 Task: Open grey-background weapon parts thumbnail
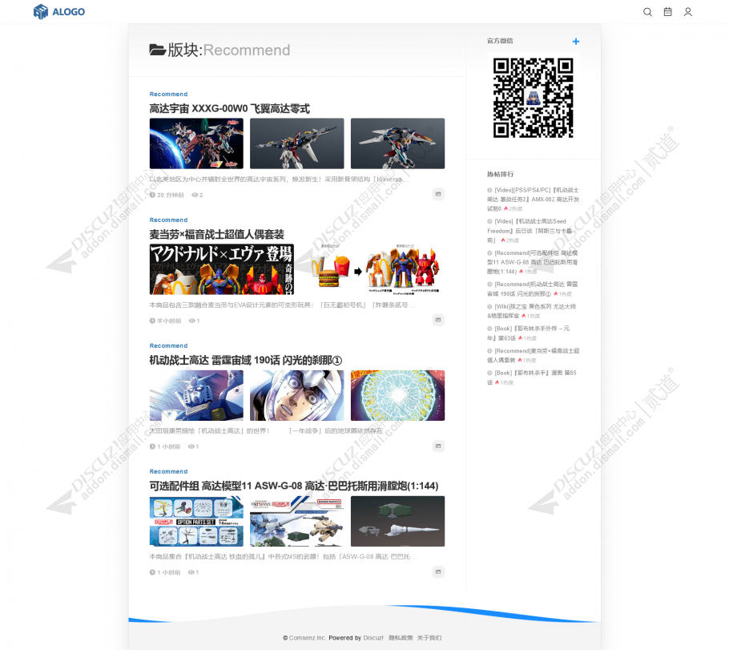397,521
